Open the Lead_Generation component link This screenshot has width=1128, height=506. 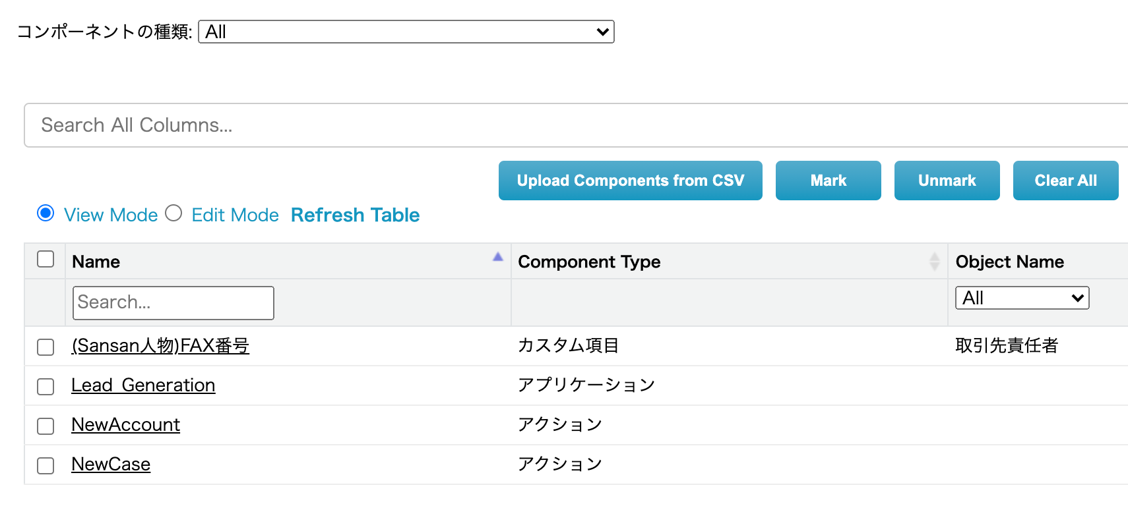tap(143, 385)
